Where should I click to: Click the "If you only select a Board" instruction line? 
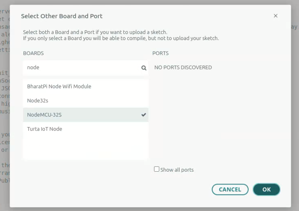[x=121, y=38]
